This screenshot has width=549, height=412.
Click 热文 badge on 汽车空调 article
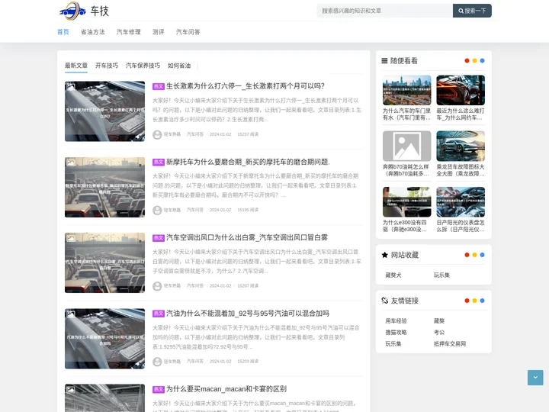click(159, 238)
